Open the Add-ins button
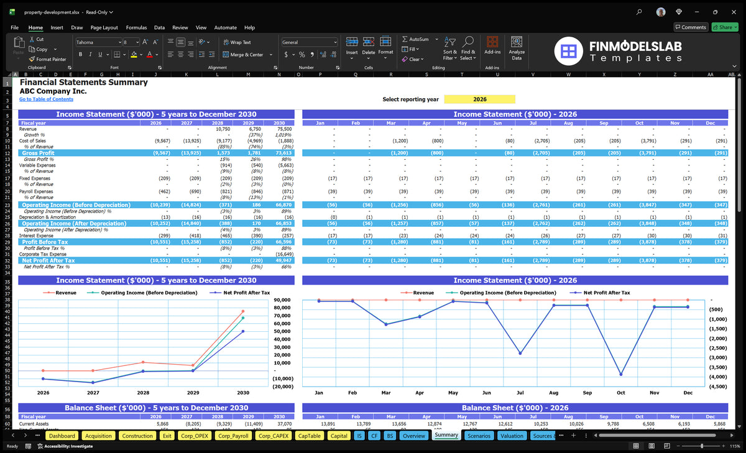 [492, 45]
